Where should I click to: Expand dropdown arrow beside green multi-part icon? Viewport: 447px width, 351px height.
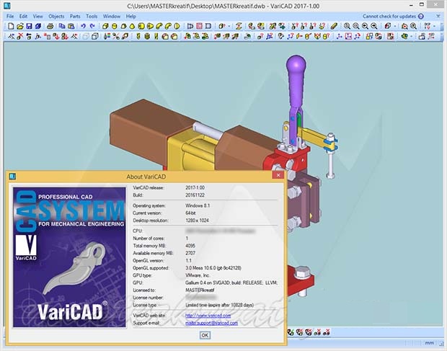pyautogui.click(x=412, y=36)
